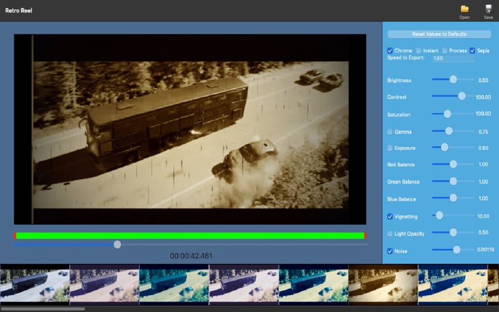Click the video playback position slider knob
Image resolution: width=499 pixels, height=312 pixels.
coord(117,245)
